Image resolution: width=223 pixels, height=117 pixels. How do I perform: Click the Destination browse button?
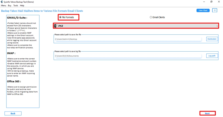212,39
